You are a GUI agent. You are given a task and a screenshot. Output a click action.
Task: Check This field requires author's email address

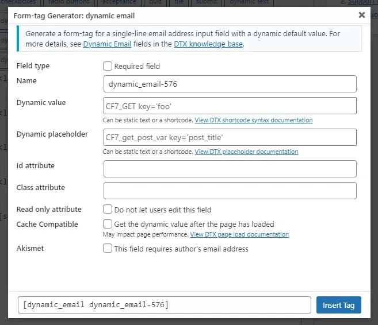[x=108, y=248]
